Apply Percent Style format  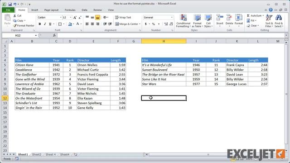[x=153, y=24]
